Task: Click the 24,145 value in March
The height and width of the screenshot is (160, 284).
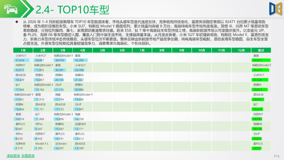Action: 59,80
